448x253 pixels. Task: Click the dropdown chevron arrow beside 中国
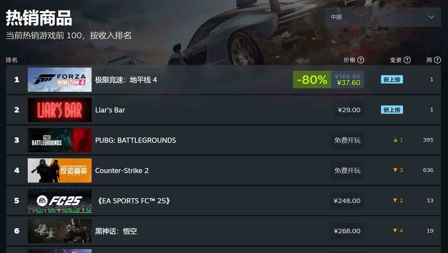pos(431,17)
